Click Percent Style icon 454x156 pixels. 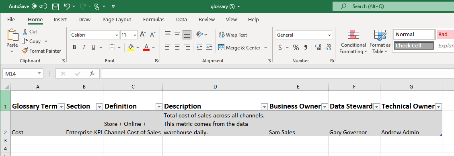click(296, 47)
